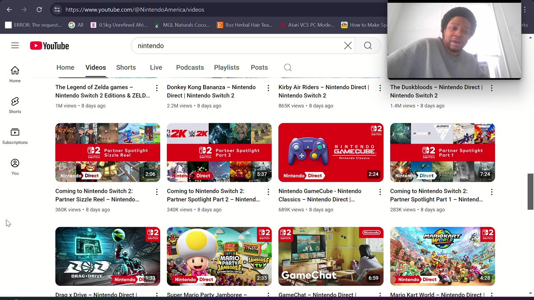This screenshot has width=534, height=300.
Task: Play Drag x Drive thumbnail 1:33
Action: 108,256
